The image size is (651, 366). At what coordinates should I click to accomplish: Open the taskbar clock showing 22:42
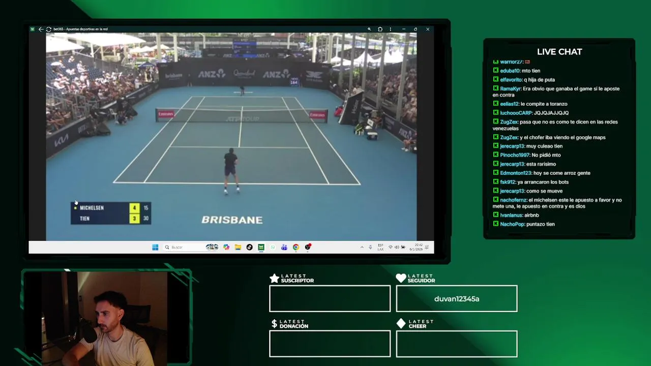click(416, 247)
